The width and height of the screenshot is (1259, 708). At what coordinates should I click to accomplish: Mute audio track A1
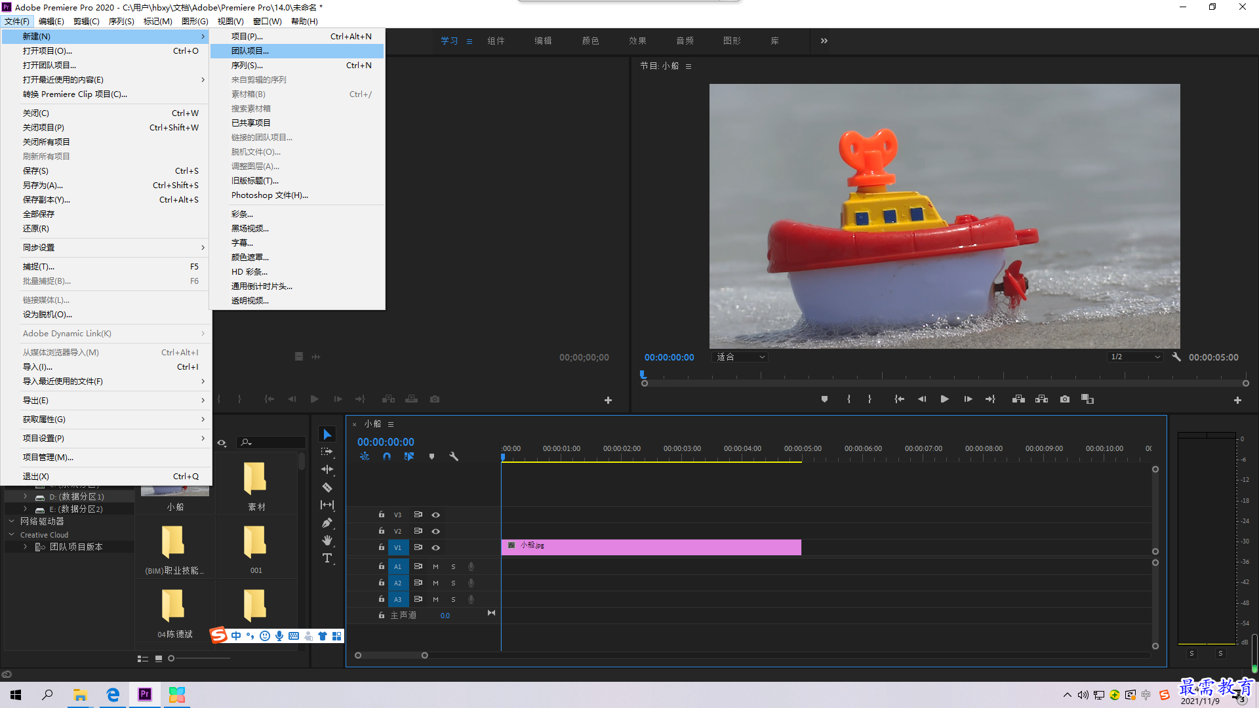coord(435,566)
